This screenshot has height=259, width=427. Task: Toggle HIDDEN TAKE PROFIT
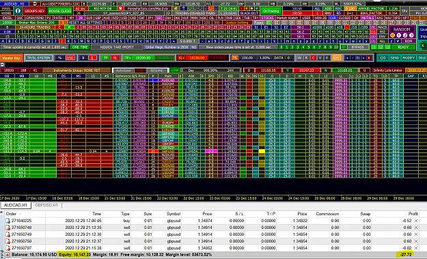click(117, 47)
